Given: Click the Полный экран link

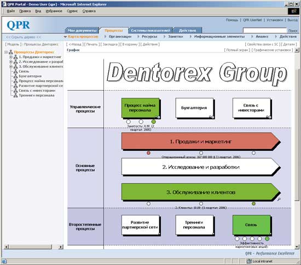Looking at the screenshot, I should click(238, 50).
